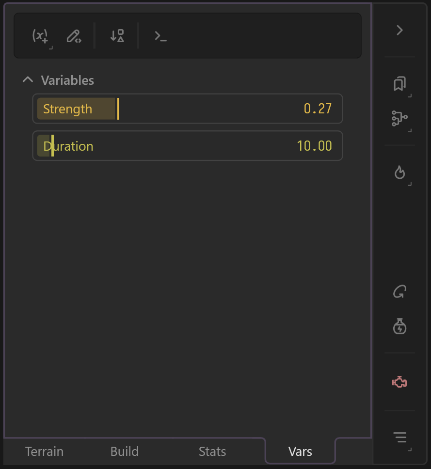This screenshot has height=469, width=431.
Task: Click the edit variables pencil icon
Action: point(74,36)
